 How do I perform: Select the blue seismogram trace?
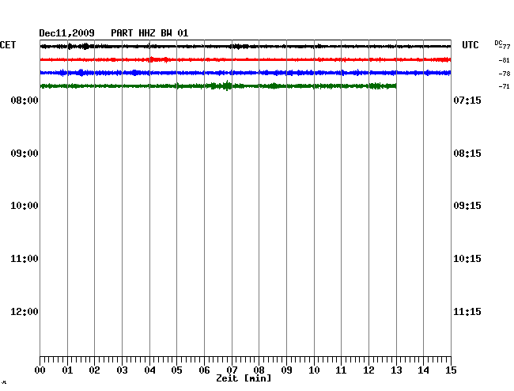click(x=245, y=73)
